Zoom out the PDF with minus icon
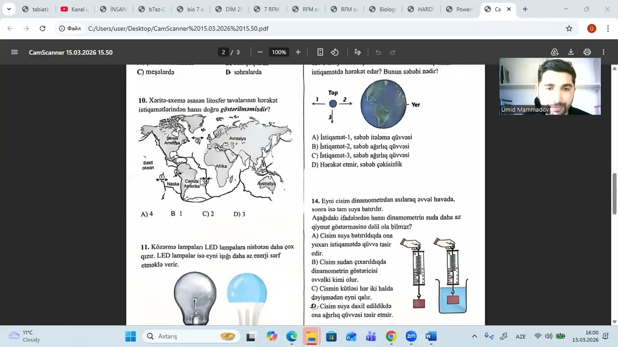Screen dimensions: 618x347 [x=260, y=52]
